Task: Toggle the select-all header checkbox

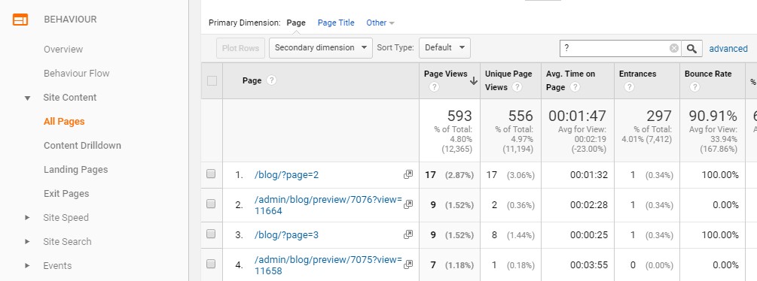Action: 212,81
